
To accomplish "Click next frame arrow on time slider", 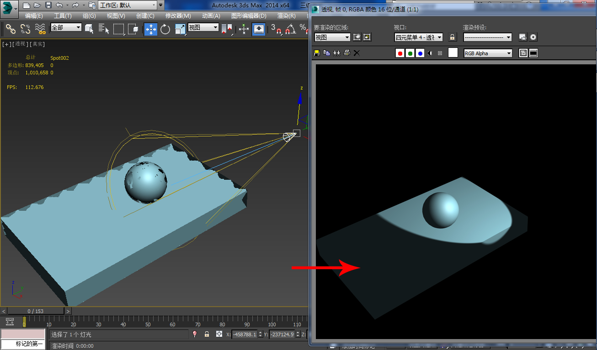I will coord(68,311).
